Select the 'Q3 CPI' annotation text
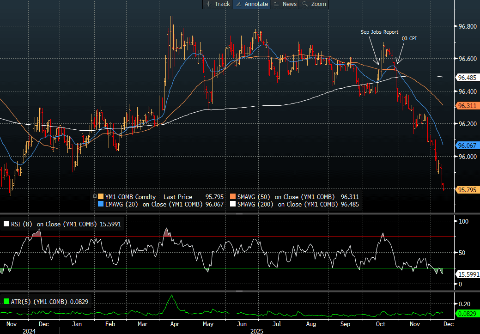480x334 pixels. coord(409,38)
